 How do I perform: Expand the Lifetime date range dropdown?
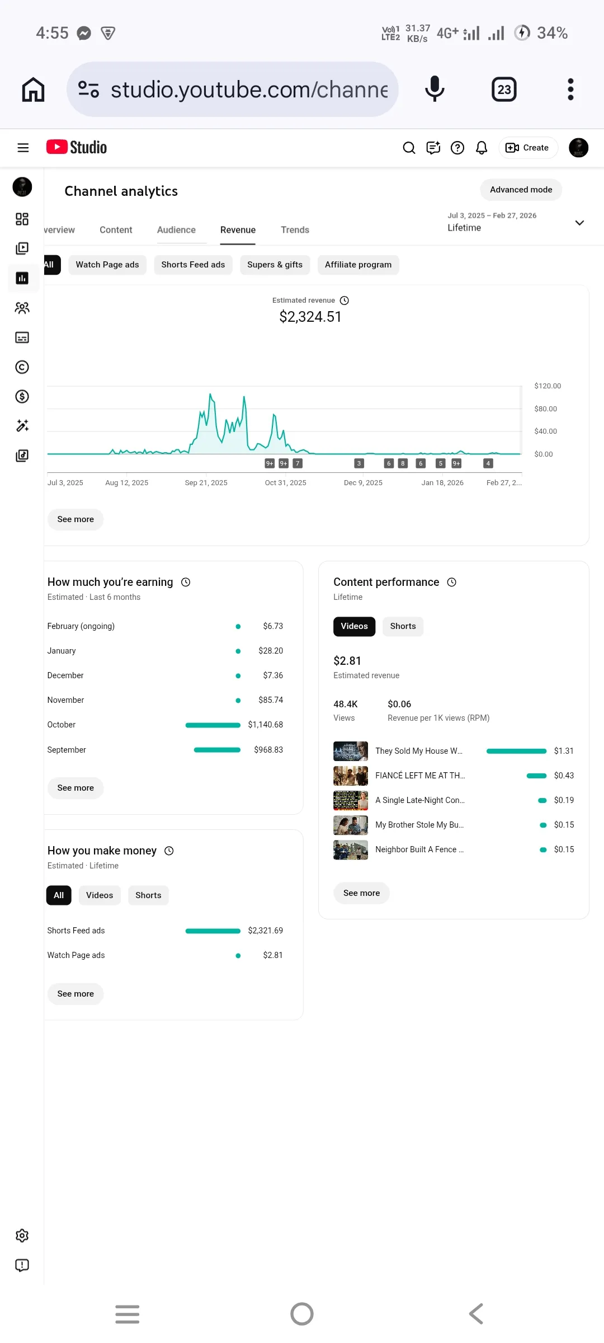click(x=516, y=223)
